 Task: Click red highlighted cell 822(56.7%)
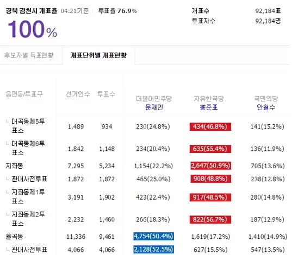210,220
